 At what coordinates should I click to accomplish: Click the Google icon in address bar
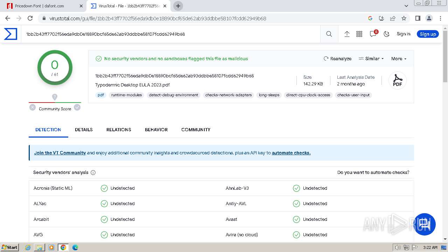(370, 18)
